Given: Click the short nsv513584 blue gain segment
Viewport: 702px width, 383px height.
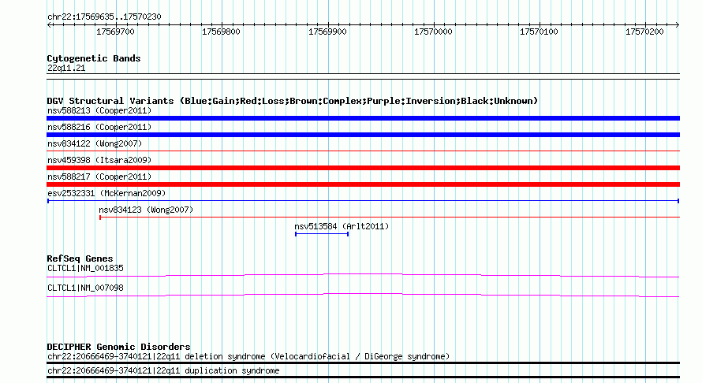Looking at the screenshot, I should [x=322, y=234].
